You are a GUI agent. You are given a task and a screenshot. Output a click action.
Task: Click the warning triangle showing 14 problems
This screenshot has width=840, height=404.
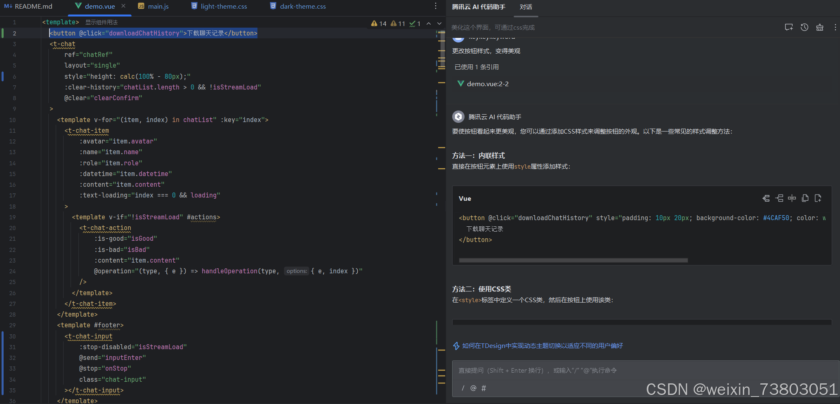[374, 23]
